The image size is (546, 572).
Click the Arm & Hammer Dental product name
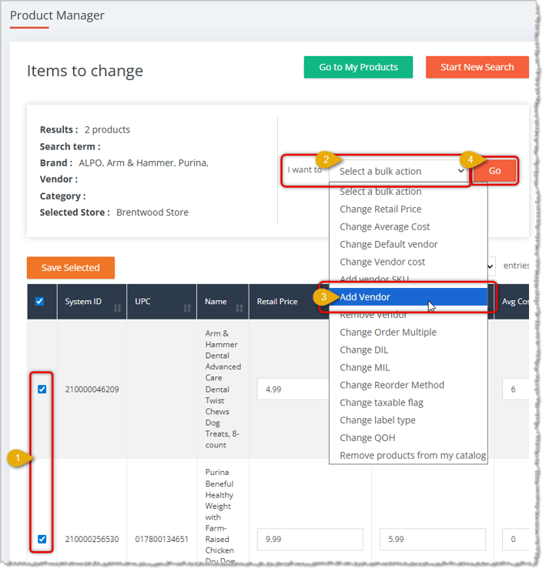(x=223, y=389)
